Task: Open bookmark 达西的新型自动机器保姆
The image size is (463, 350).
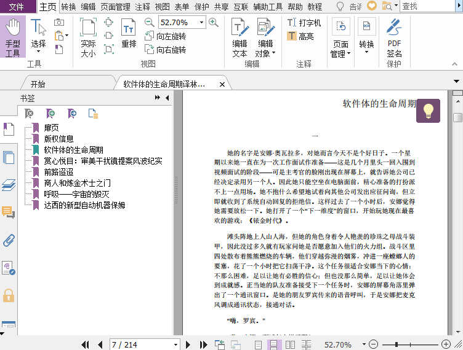Action: point(84,205)
